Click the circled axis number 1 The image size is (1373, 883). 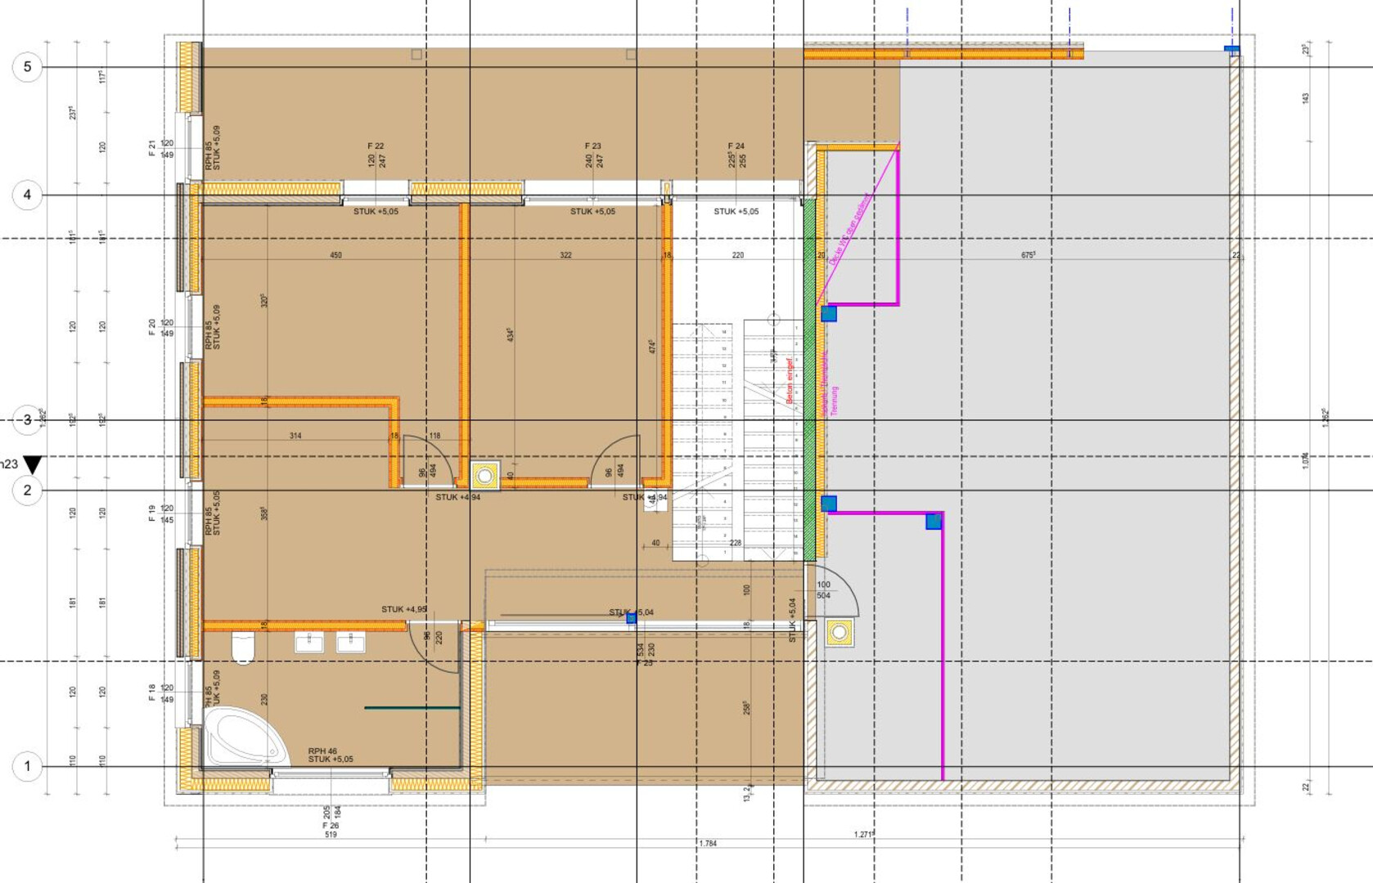[x=27, y=767]
